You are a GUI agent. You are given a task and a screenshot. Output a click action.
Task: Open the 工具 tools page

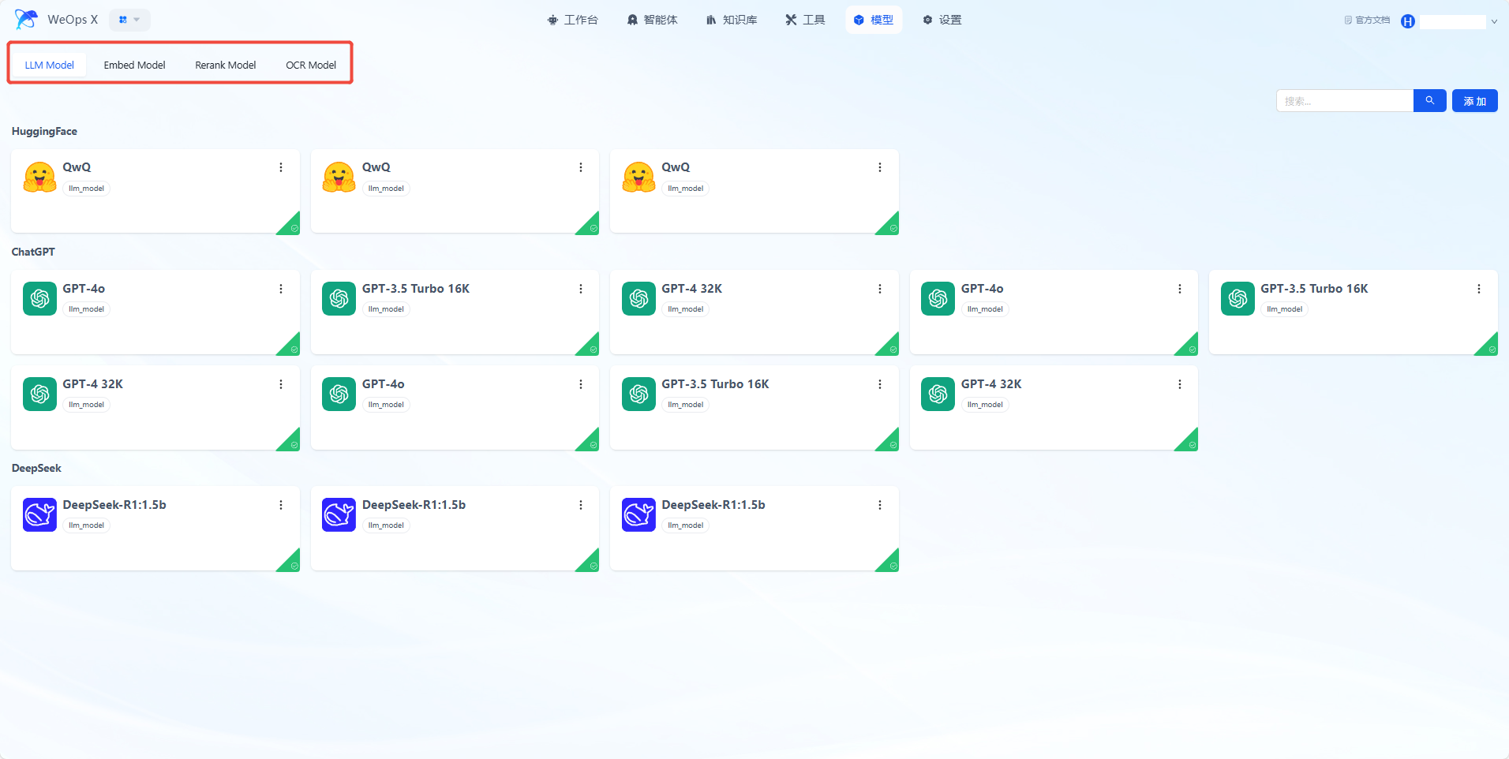(x=805, y=20)
